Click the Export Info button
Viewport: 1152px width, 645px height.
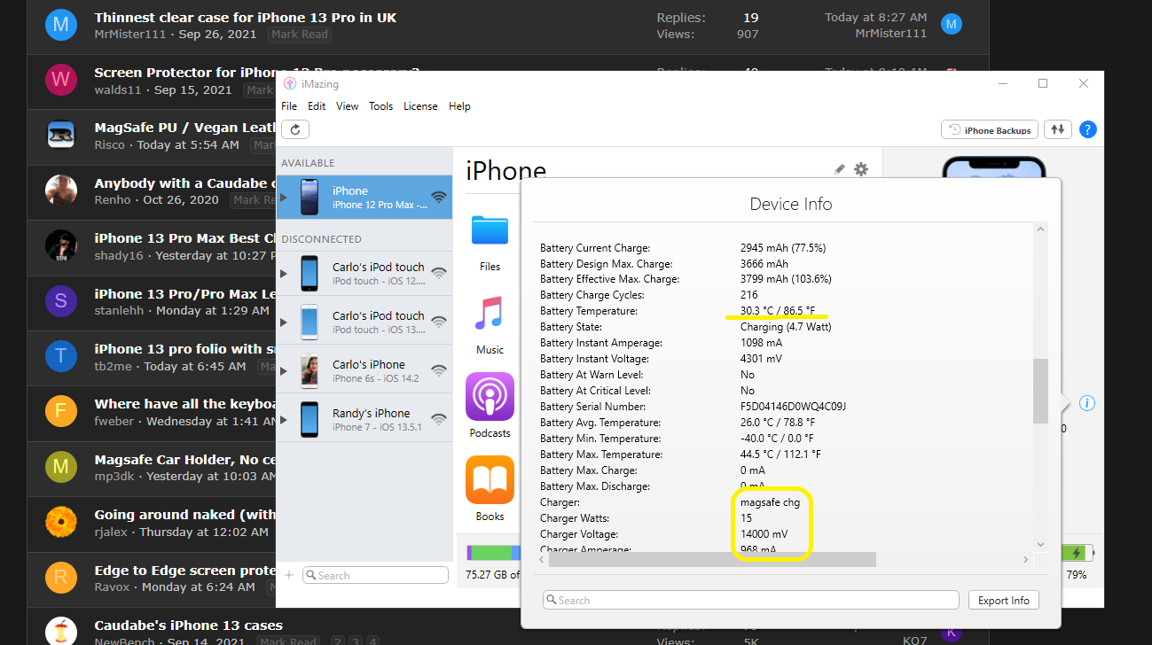(x=1003, y=600)
